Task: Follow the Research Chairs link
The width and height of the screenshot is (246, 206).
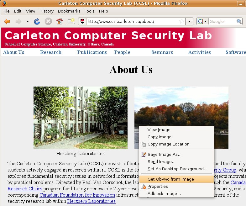Action: tap(25, 188)
